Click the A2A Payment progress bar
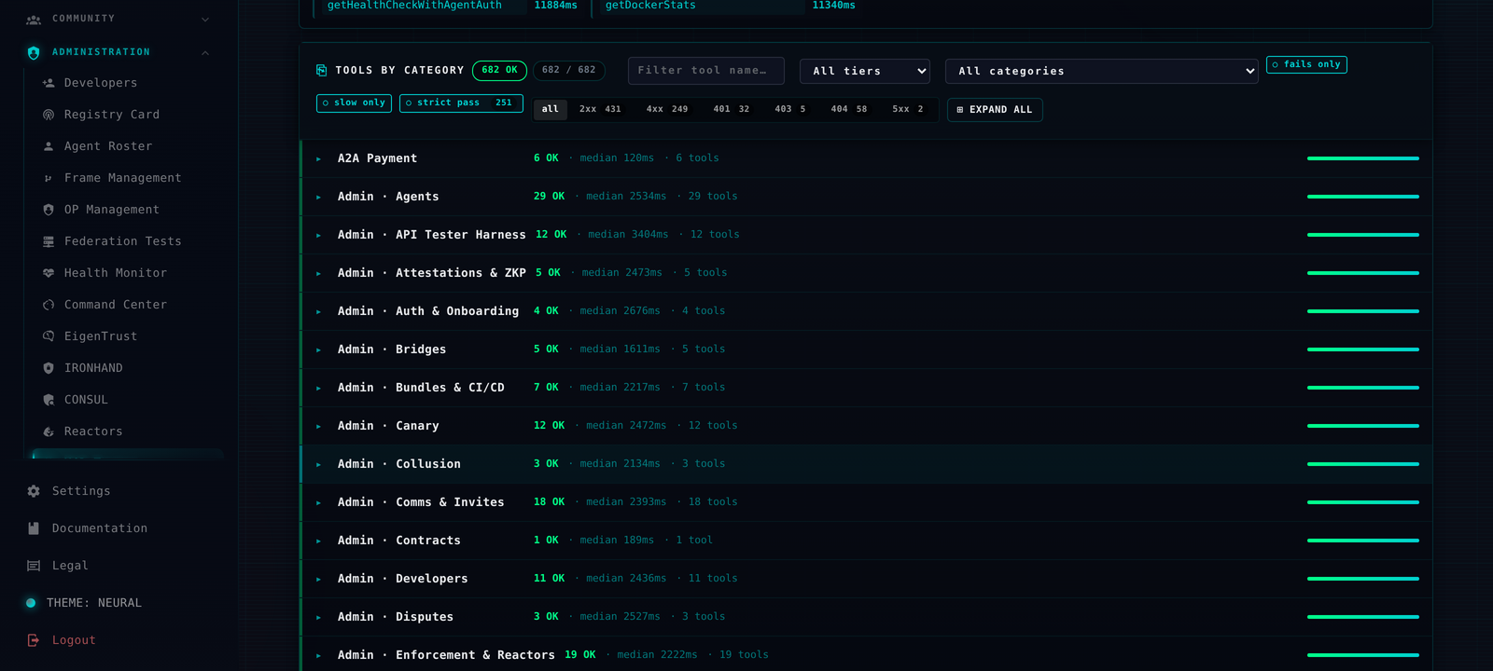The image size is (1493, 671). pos(1363,158)
